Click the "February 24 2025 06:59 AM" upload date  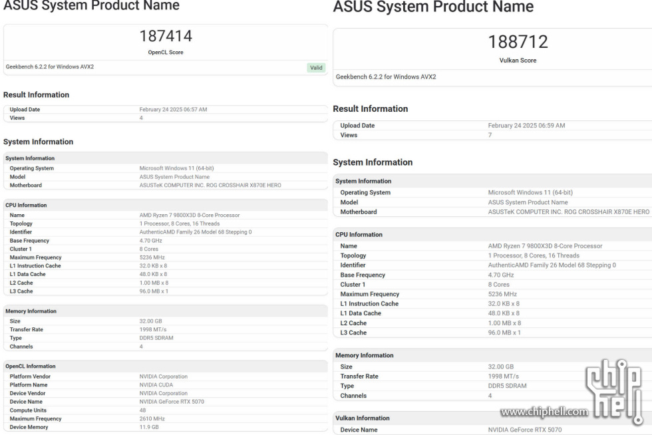pos(526,126)
